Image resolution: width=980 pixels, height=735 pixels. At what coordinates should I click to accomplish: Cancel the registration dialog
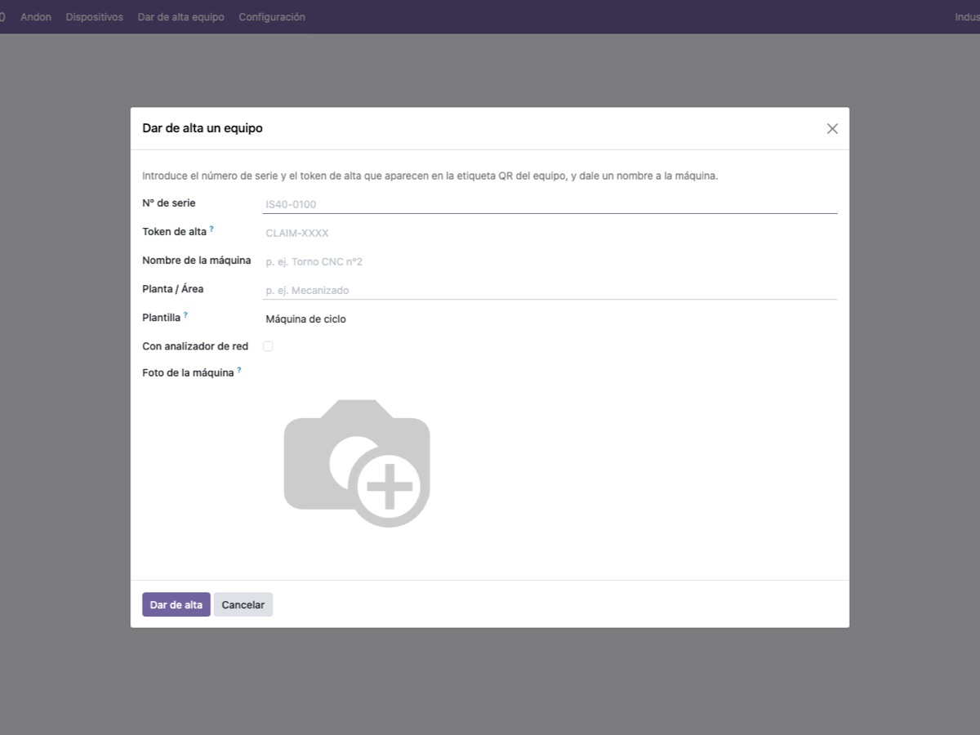[x=243, y=604]
